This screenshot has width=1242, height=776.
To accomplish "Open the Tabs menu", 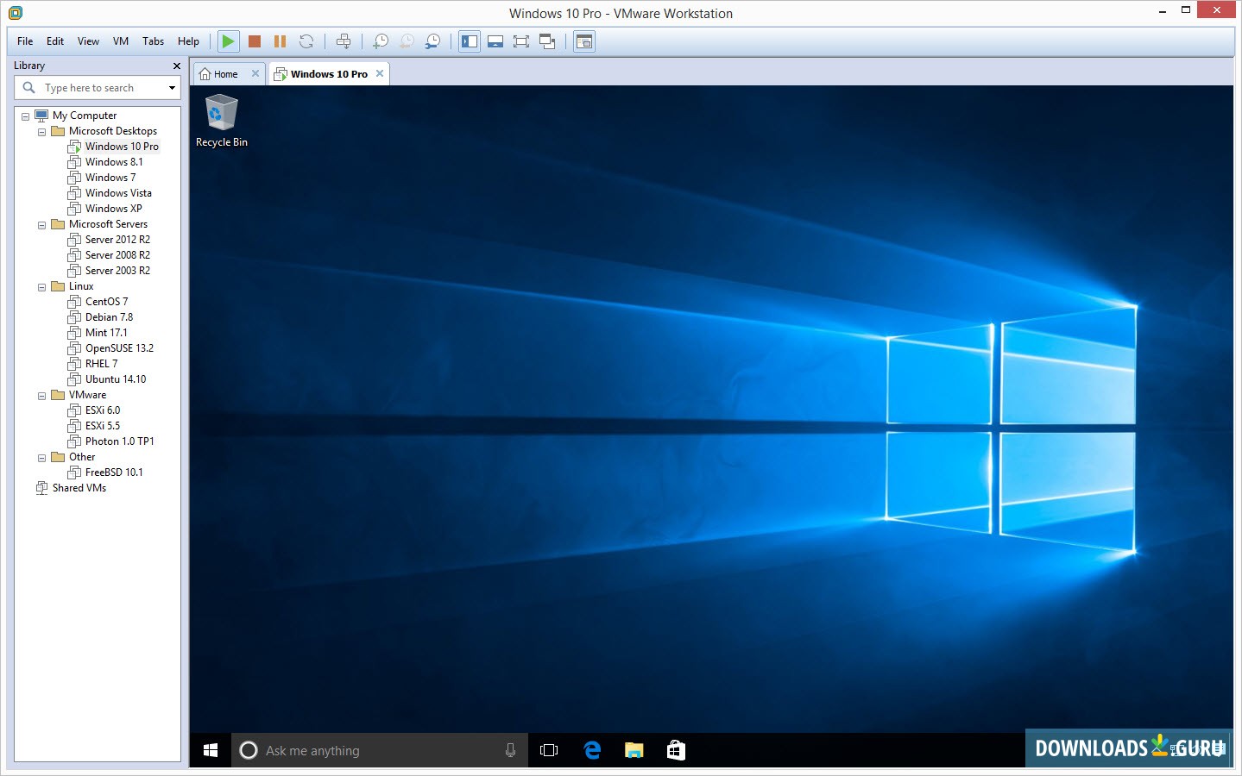I will pos(154,41).
